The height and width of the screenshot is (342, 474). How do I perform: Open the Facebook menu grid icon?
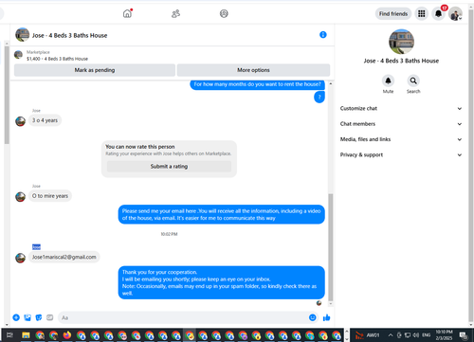(x=421, y=13)
